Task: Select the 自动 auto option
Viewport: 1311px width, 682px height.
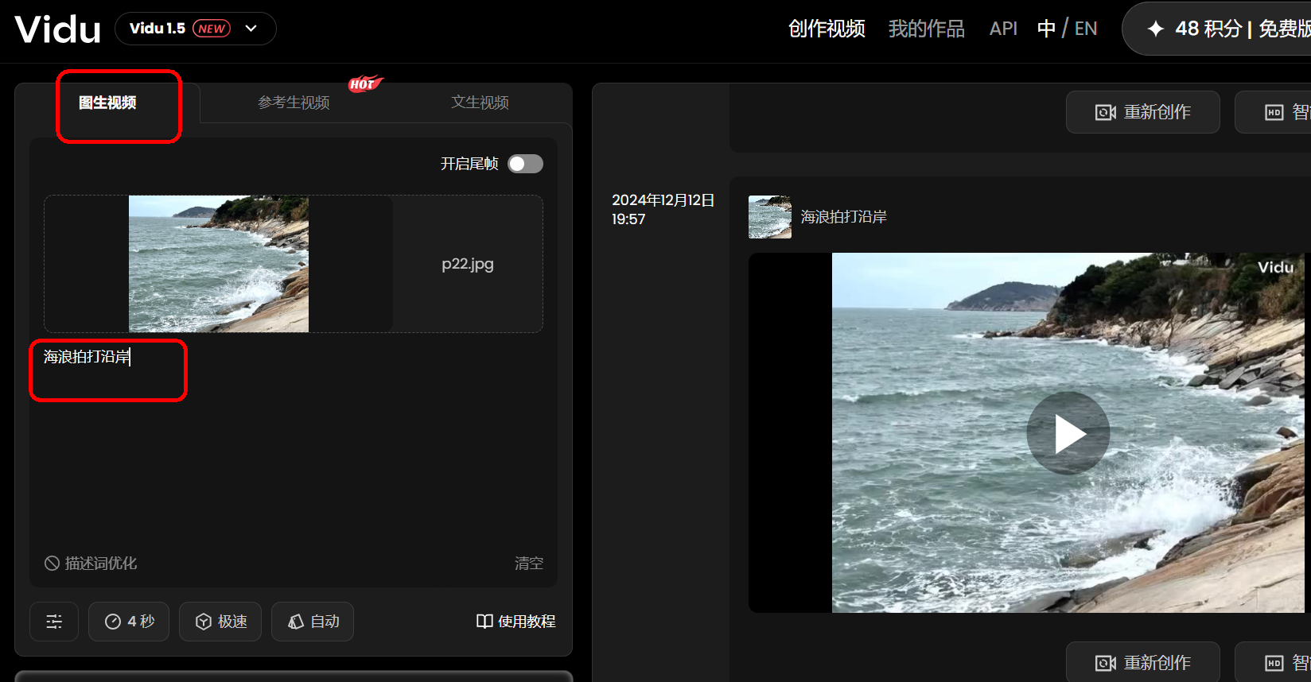Action: point(313,622)
